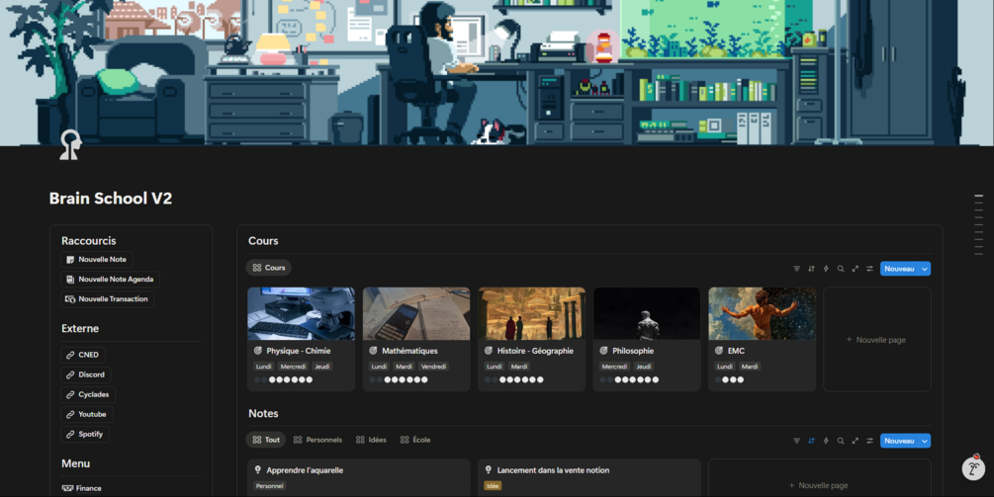Open the EMC painting cover image

(762, 313)
